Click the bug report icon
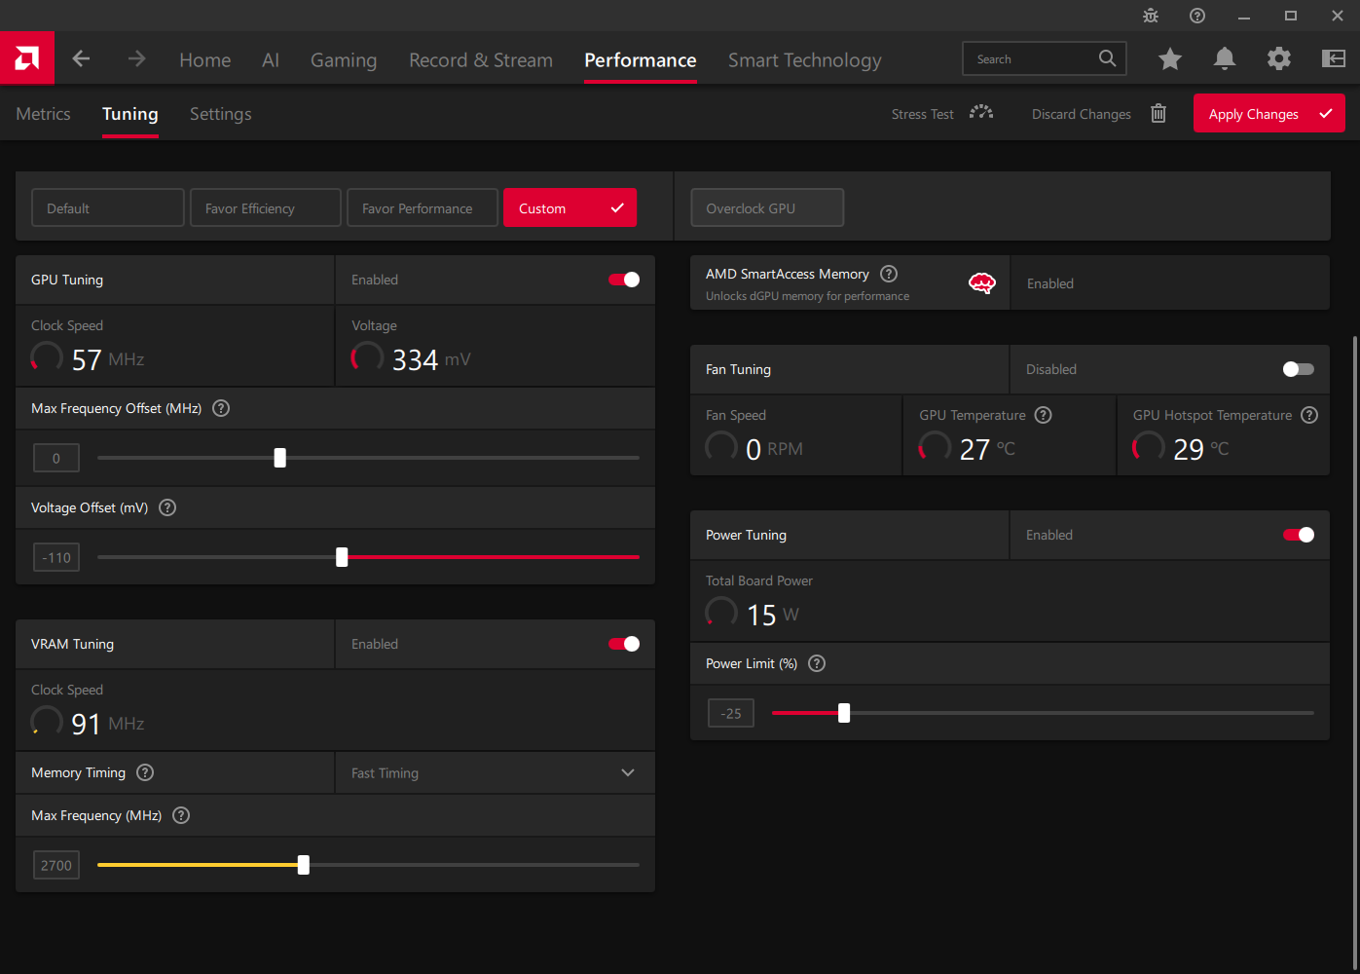 [x=1151, y=16]
